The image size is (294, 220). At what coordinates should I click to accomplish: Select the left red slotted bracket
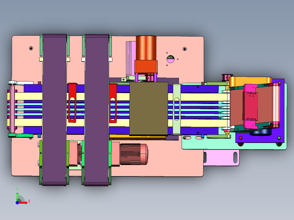pyautogui.click(x=72, y=103)
